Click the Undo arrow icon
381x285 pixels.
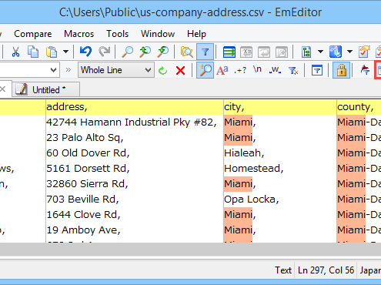[85, 52]
